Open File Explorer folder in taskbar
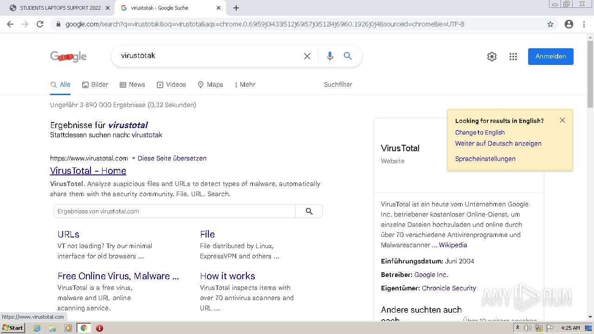The width and height of the screenshot is (594, 334). tap(52, 328)
